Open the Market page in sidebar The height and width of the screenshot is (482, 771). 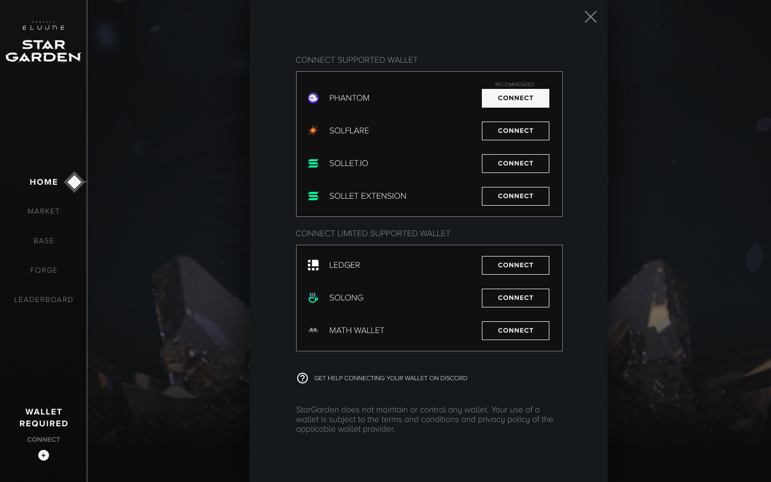tap(44, 212)
